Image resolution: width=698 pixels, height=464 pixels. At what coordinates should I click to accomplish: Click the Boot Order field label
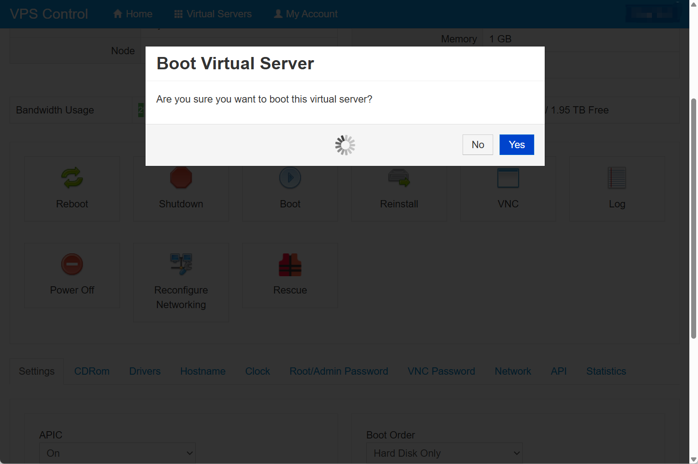point(391,435)
